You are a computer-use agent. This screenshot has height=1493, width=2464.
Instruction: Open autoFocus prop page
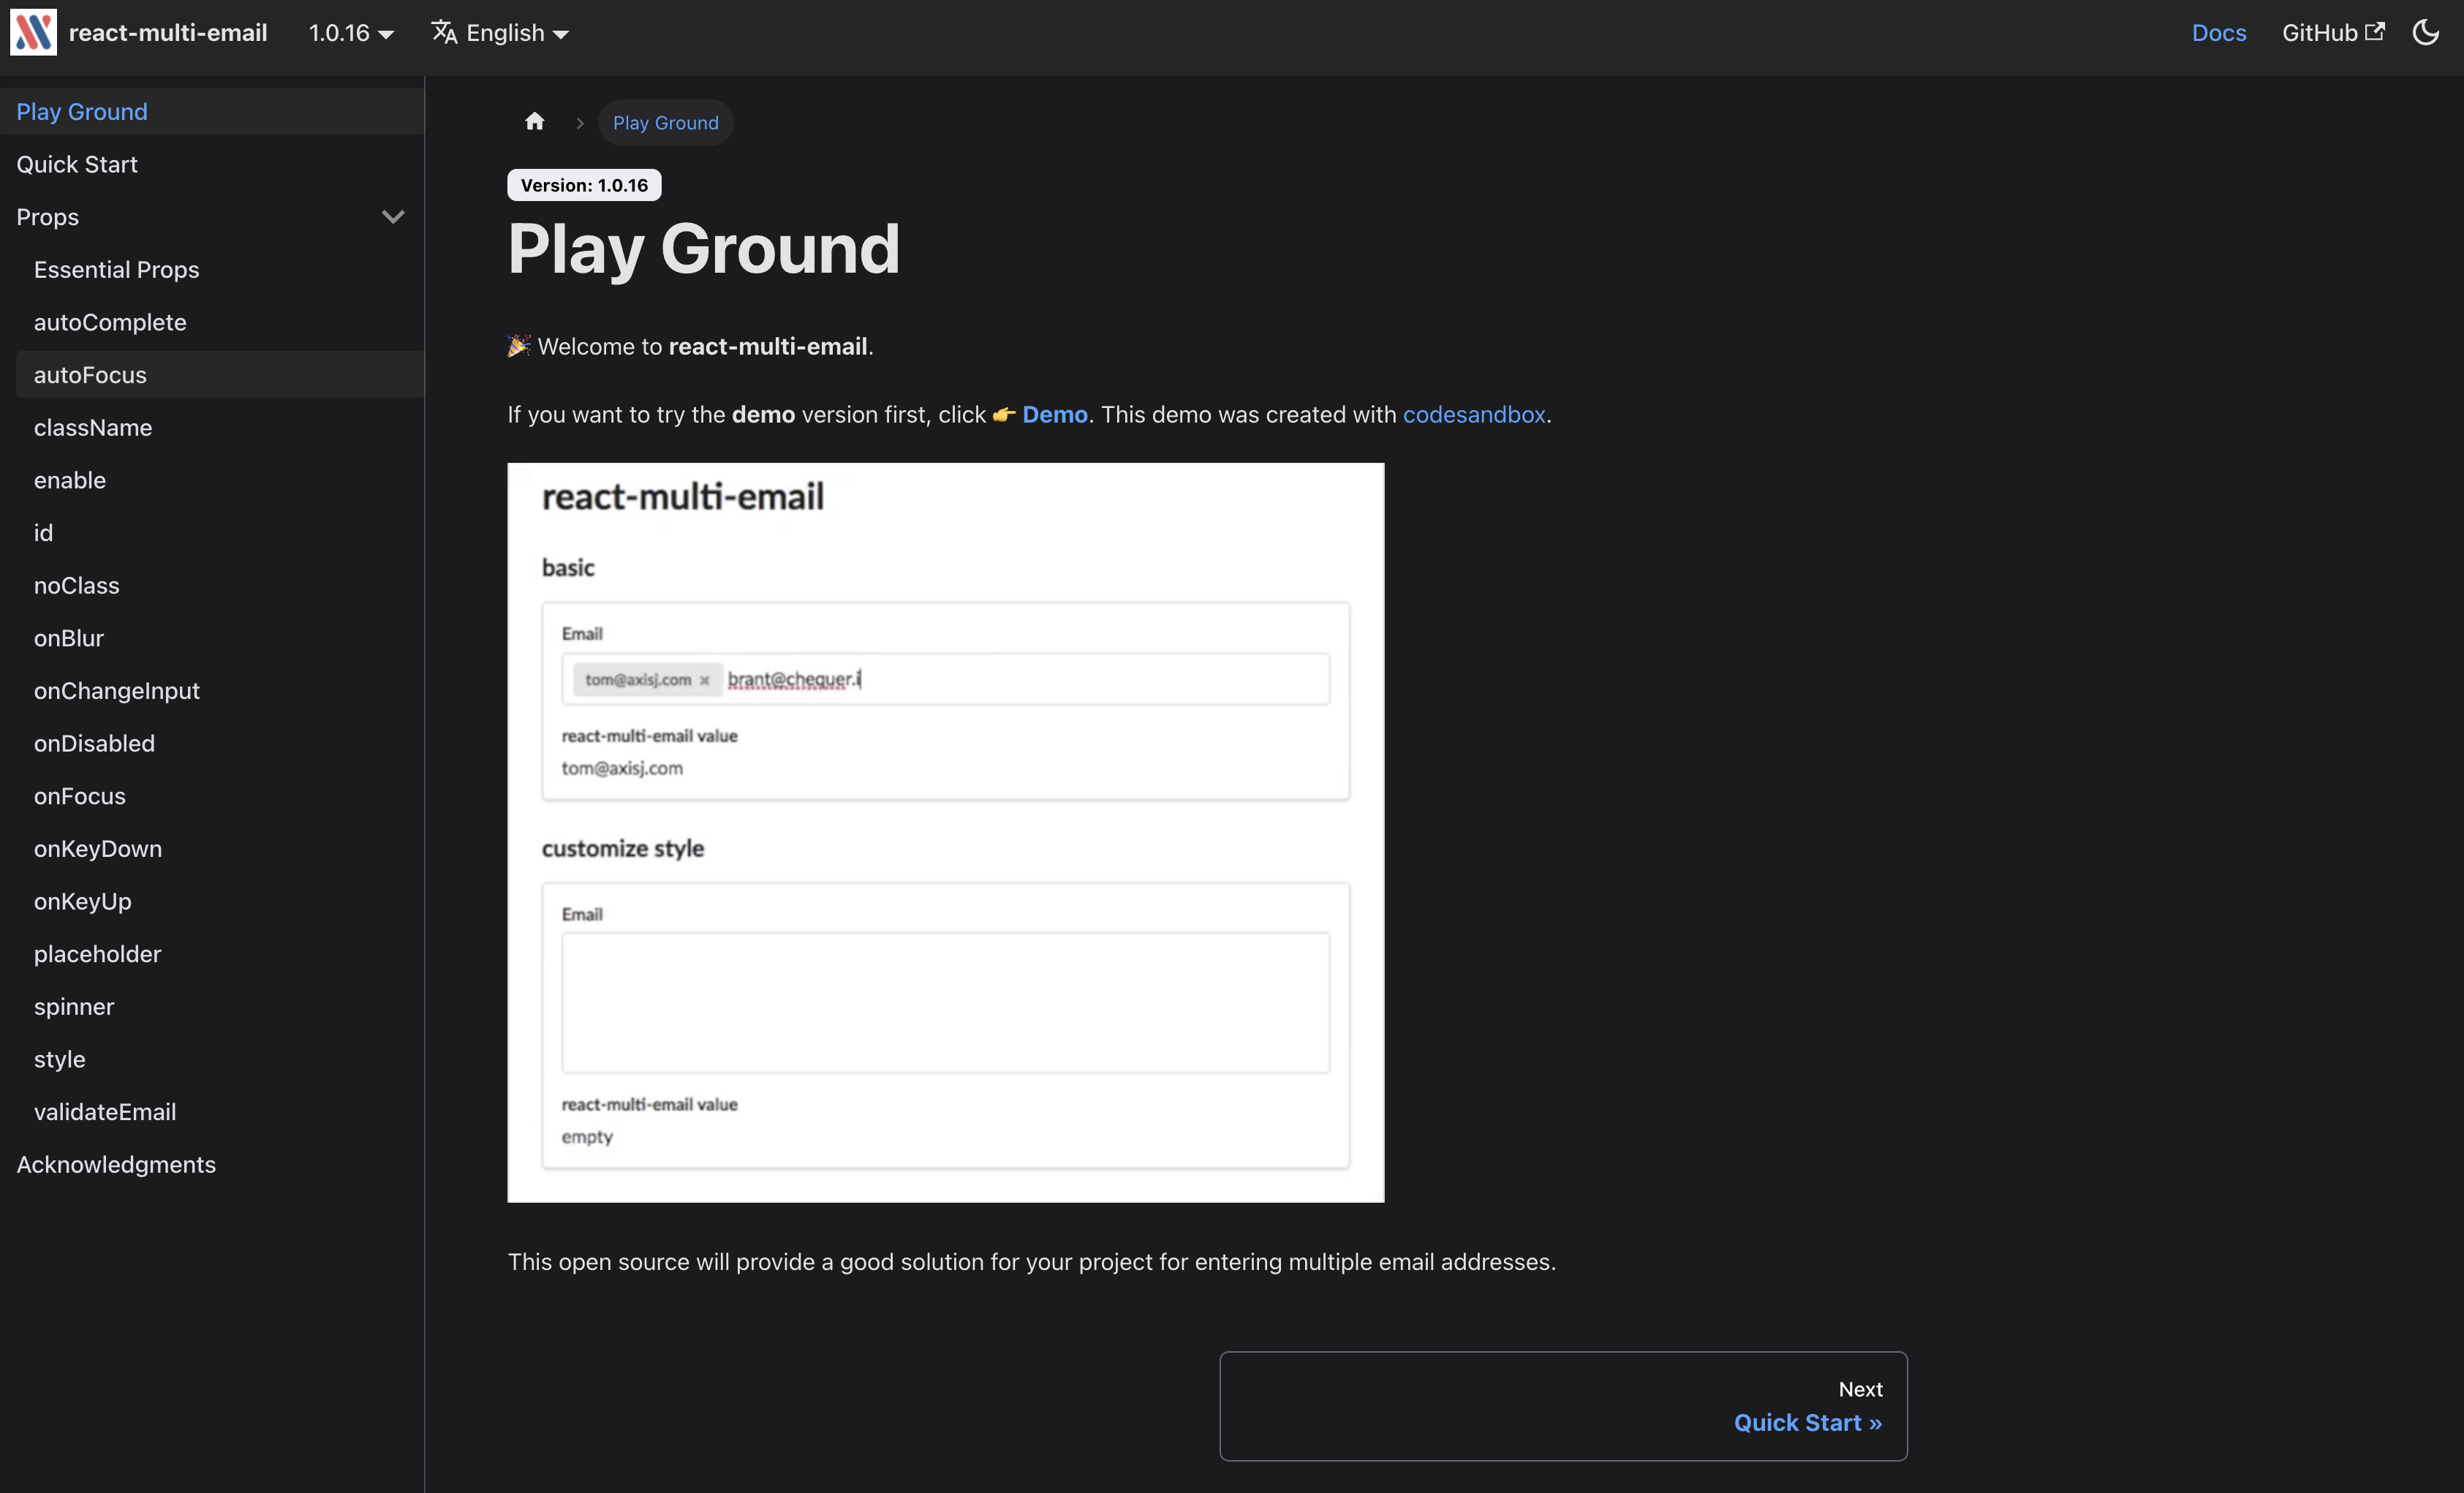90,375
